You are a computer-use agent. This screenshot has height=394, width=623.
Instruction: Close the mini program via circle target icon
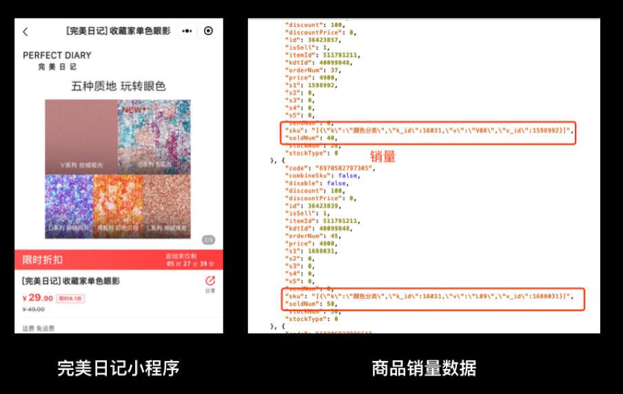coord(208,31)
